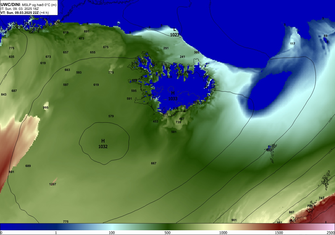Image resolution: width=335 pixels, height=235 pixels.
Task: Select the 593 height label
Action: [x=79, y=72]
